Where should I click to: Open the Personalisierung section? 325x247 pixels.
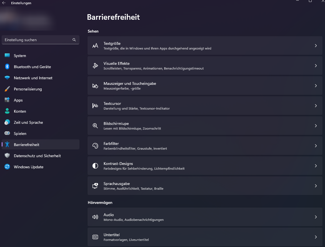pyautogui.click(x=28, y=89)
